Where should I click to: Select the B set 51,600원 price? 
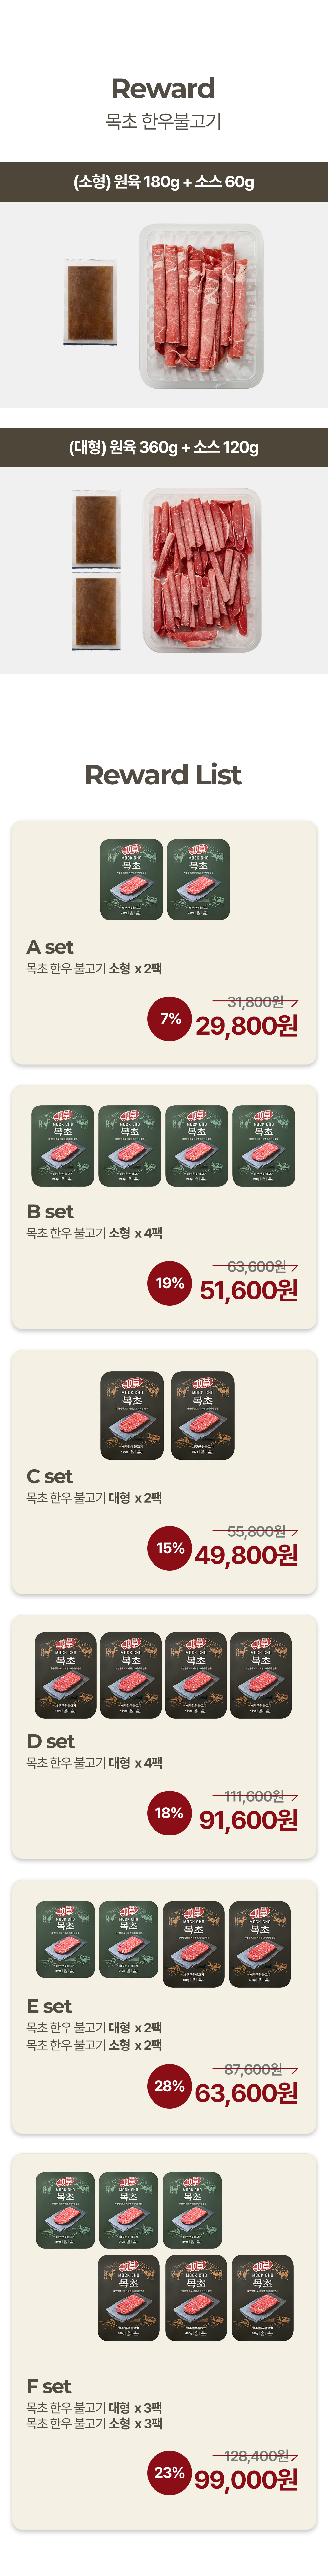[248, 1290]
